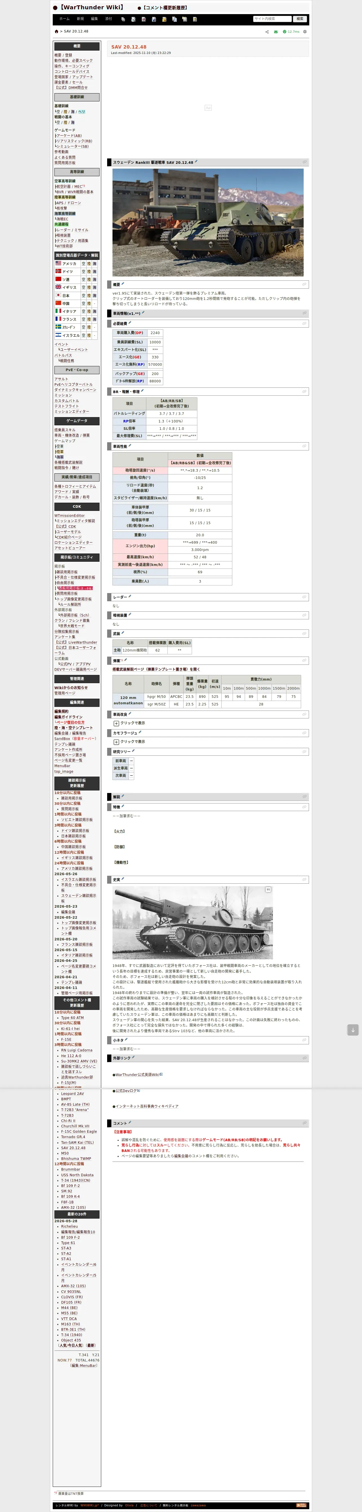Image resolution: width=362 pixels, height=1512 pixels.
Task: Click the edit pencil next to 車両性能
Action: click(x=130, y=446)
